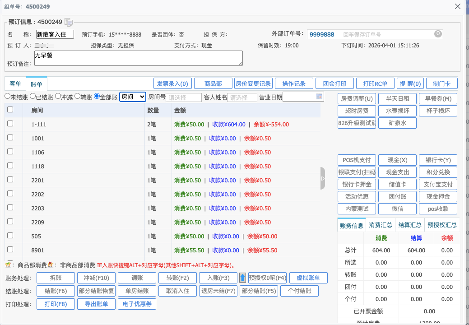Select the 未结账 radio filter

[7, 97]
